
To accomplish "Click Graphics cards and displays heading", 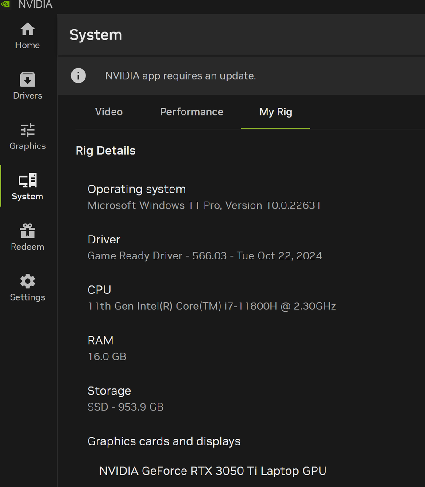I will tap(164, 441).
